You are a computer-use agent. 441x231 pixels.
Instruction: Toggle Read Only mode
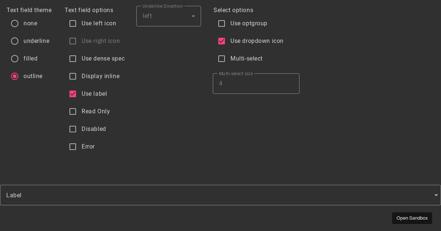point(73,111)
